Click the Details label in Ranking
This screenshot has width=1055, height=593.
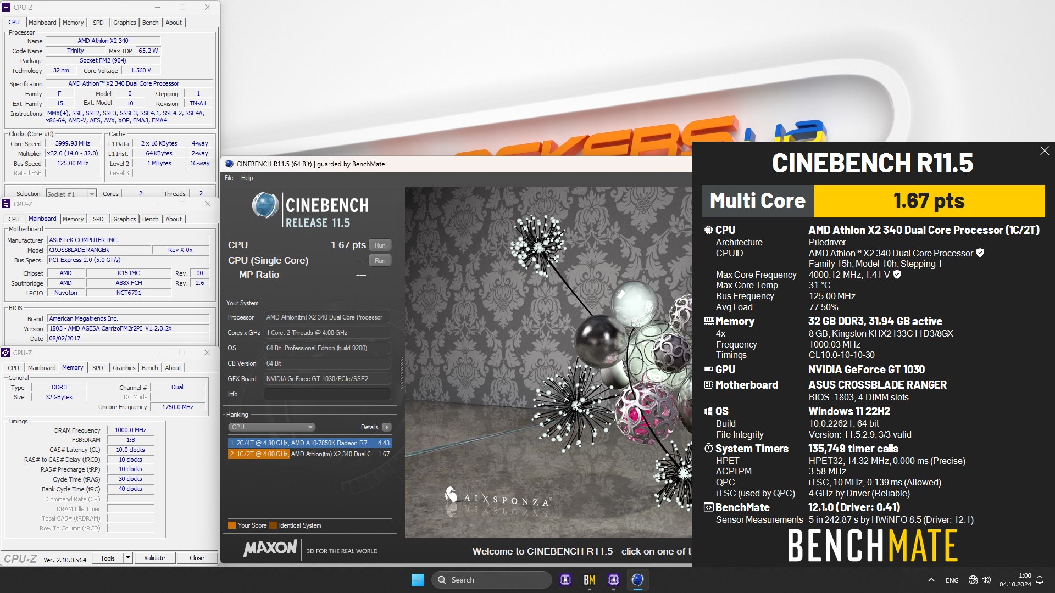pyautogui.click(x=369, y=427)
